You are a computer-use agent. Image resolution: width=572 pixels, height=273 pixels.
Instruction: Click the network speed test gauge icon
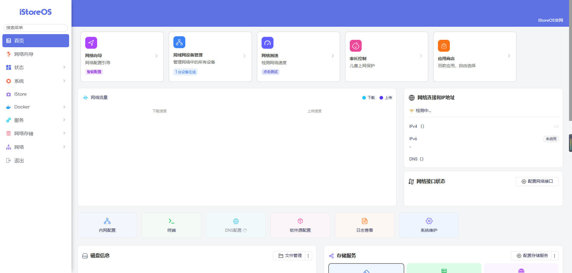tap(268, 43)
